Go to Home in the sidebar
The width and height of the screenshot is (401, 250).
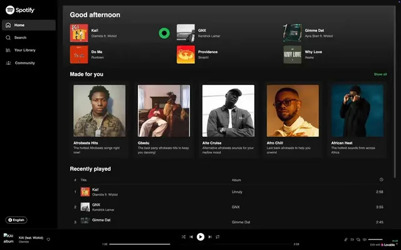pyautogui.click(x=29, y=25)
